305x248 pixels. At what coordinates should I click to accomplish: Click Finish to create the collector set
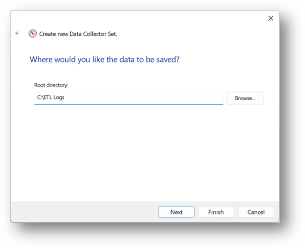click(x=216, y=212)
